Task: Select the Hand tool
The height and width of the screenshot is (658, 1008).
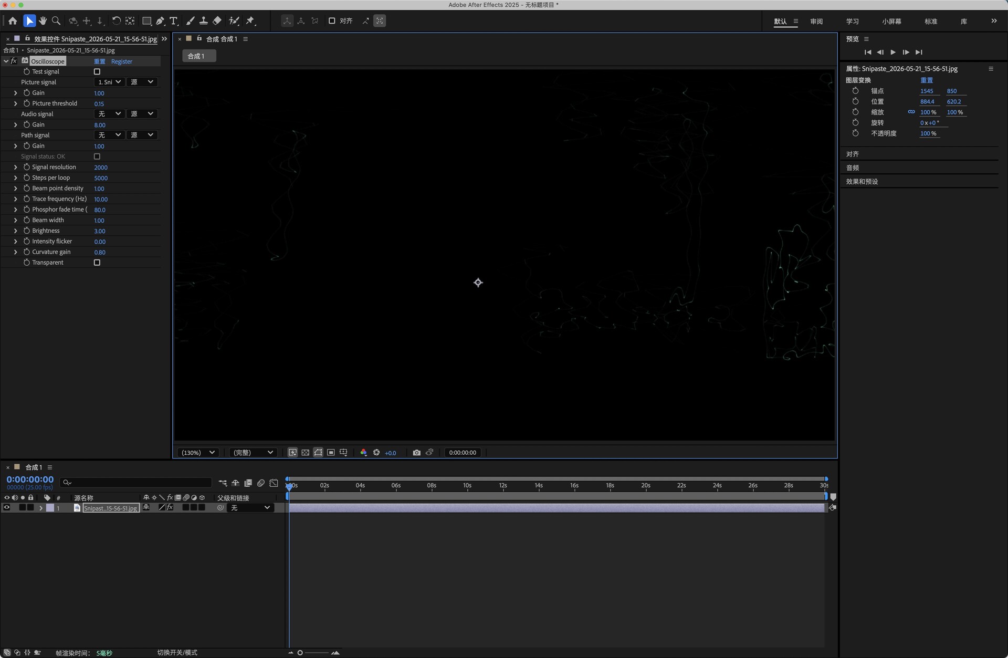Action: point(43,21)
